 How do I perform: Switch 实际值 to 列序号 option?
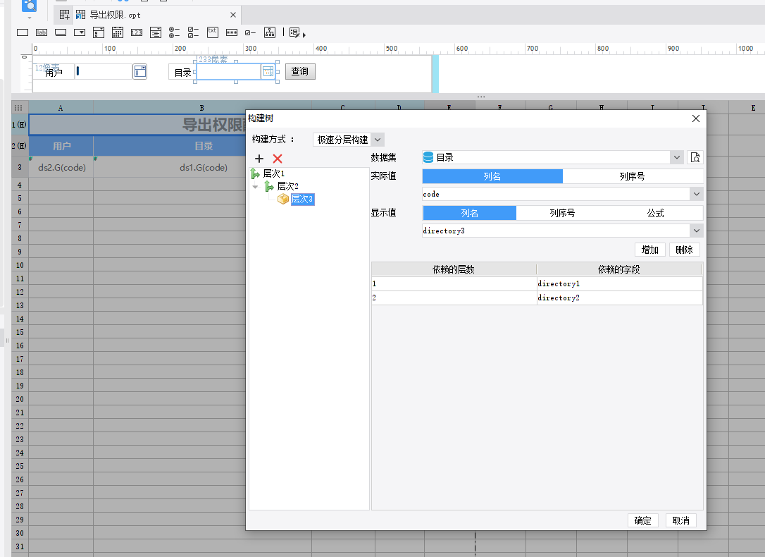point(632,176)
